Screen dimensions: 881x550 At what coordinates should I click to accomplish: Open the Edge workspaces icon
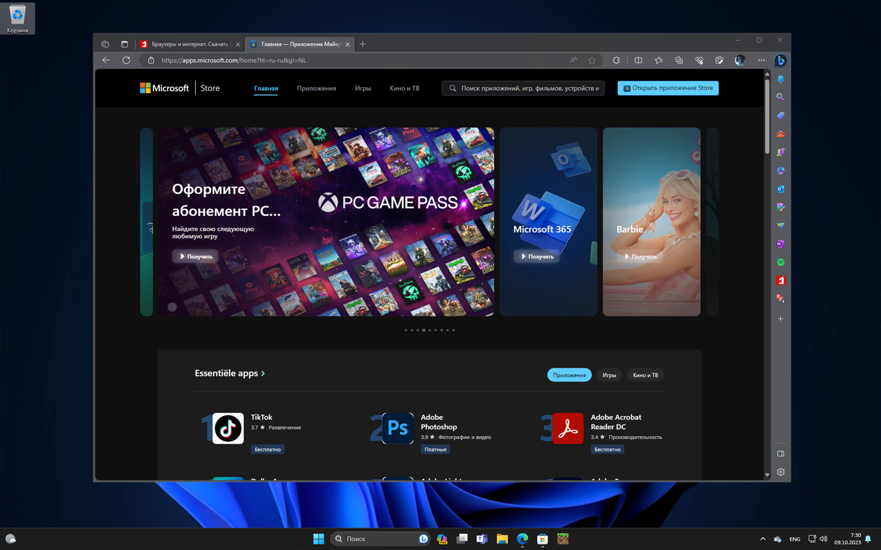(x=105, y=44)
